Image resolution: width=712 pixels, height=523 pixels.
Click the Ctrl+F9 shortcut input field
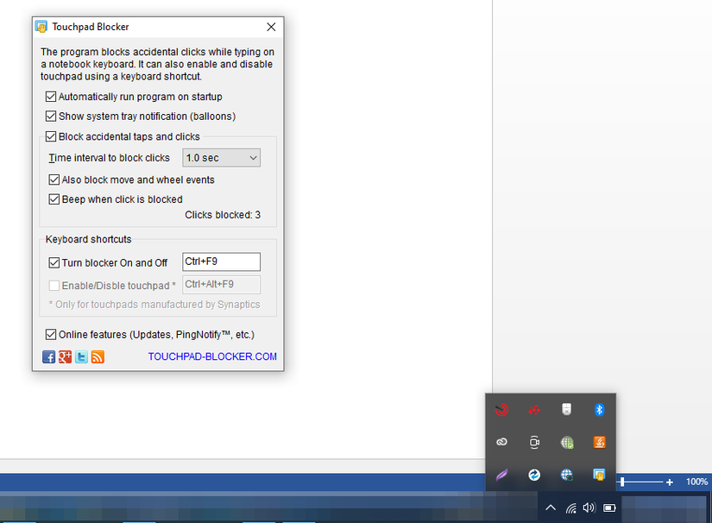point(220,261)
